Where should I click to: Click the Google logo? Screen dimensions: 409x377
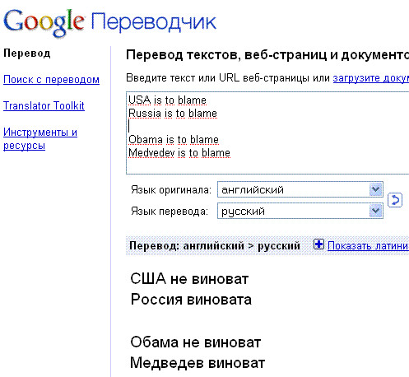pos(44,22)
